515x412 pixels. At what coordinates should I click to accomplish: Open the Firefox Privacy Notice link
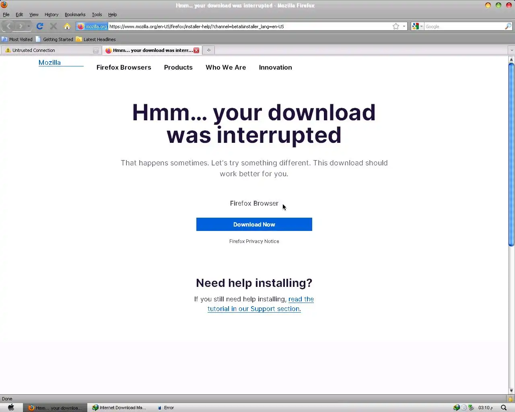tap(254, 241)
